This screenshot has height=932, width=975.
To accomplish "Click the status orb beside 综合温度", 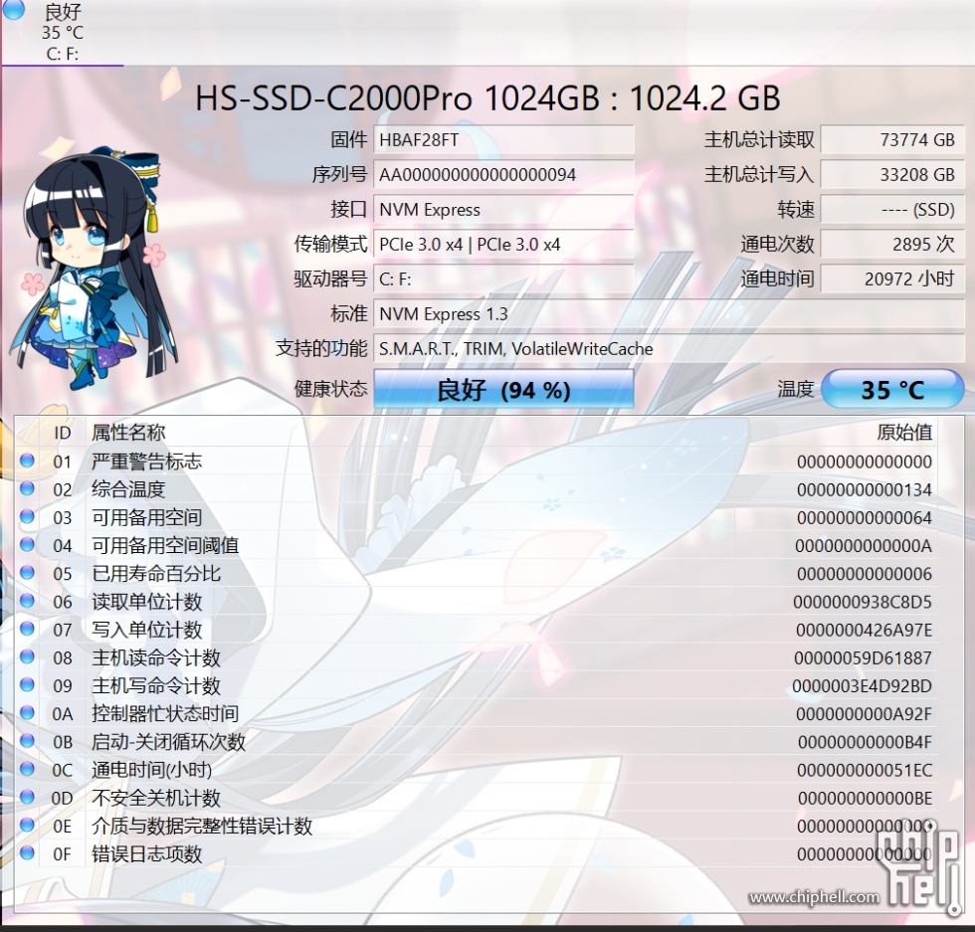I will click(x=27, y=488).
